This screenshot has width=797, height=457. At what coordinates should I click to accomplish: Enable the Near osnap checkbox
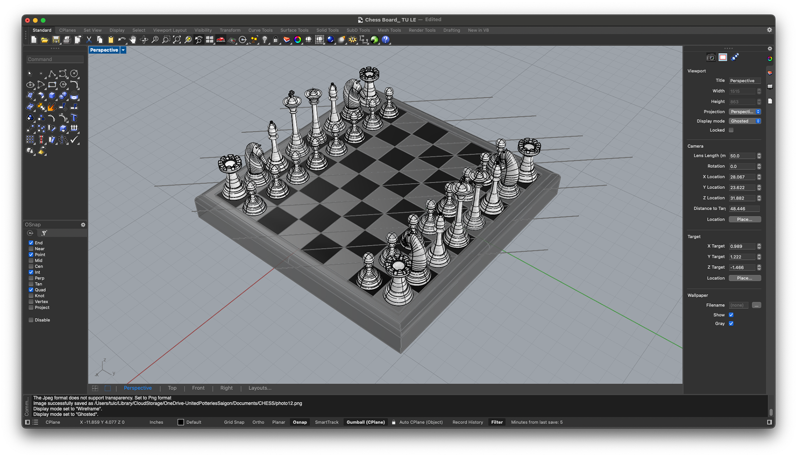coord(31,249)
